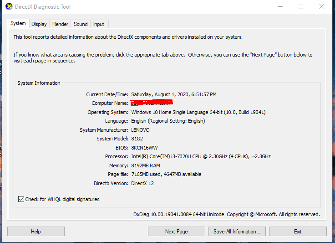Click the Exit button
This screenshot has height=243, width=335.
(x=298, y=232)
